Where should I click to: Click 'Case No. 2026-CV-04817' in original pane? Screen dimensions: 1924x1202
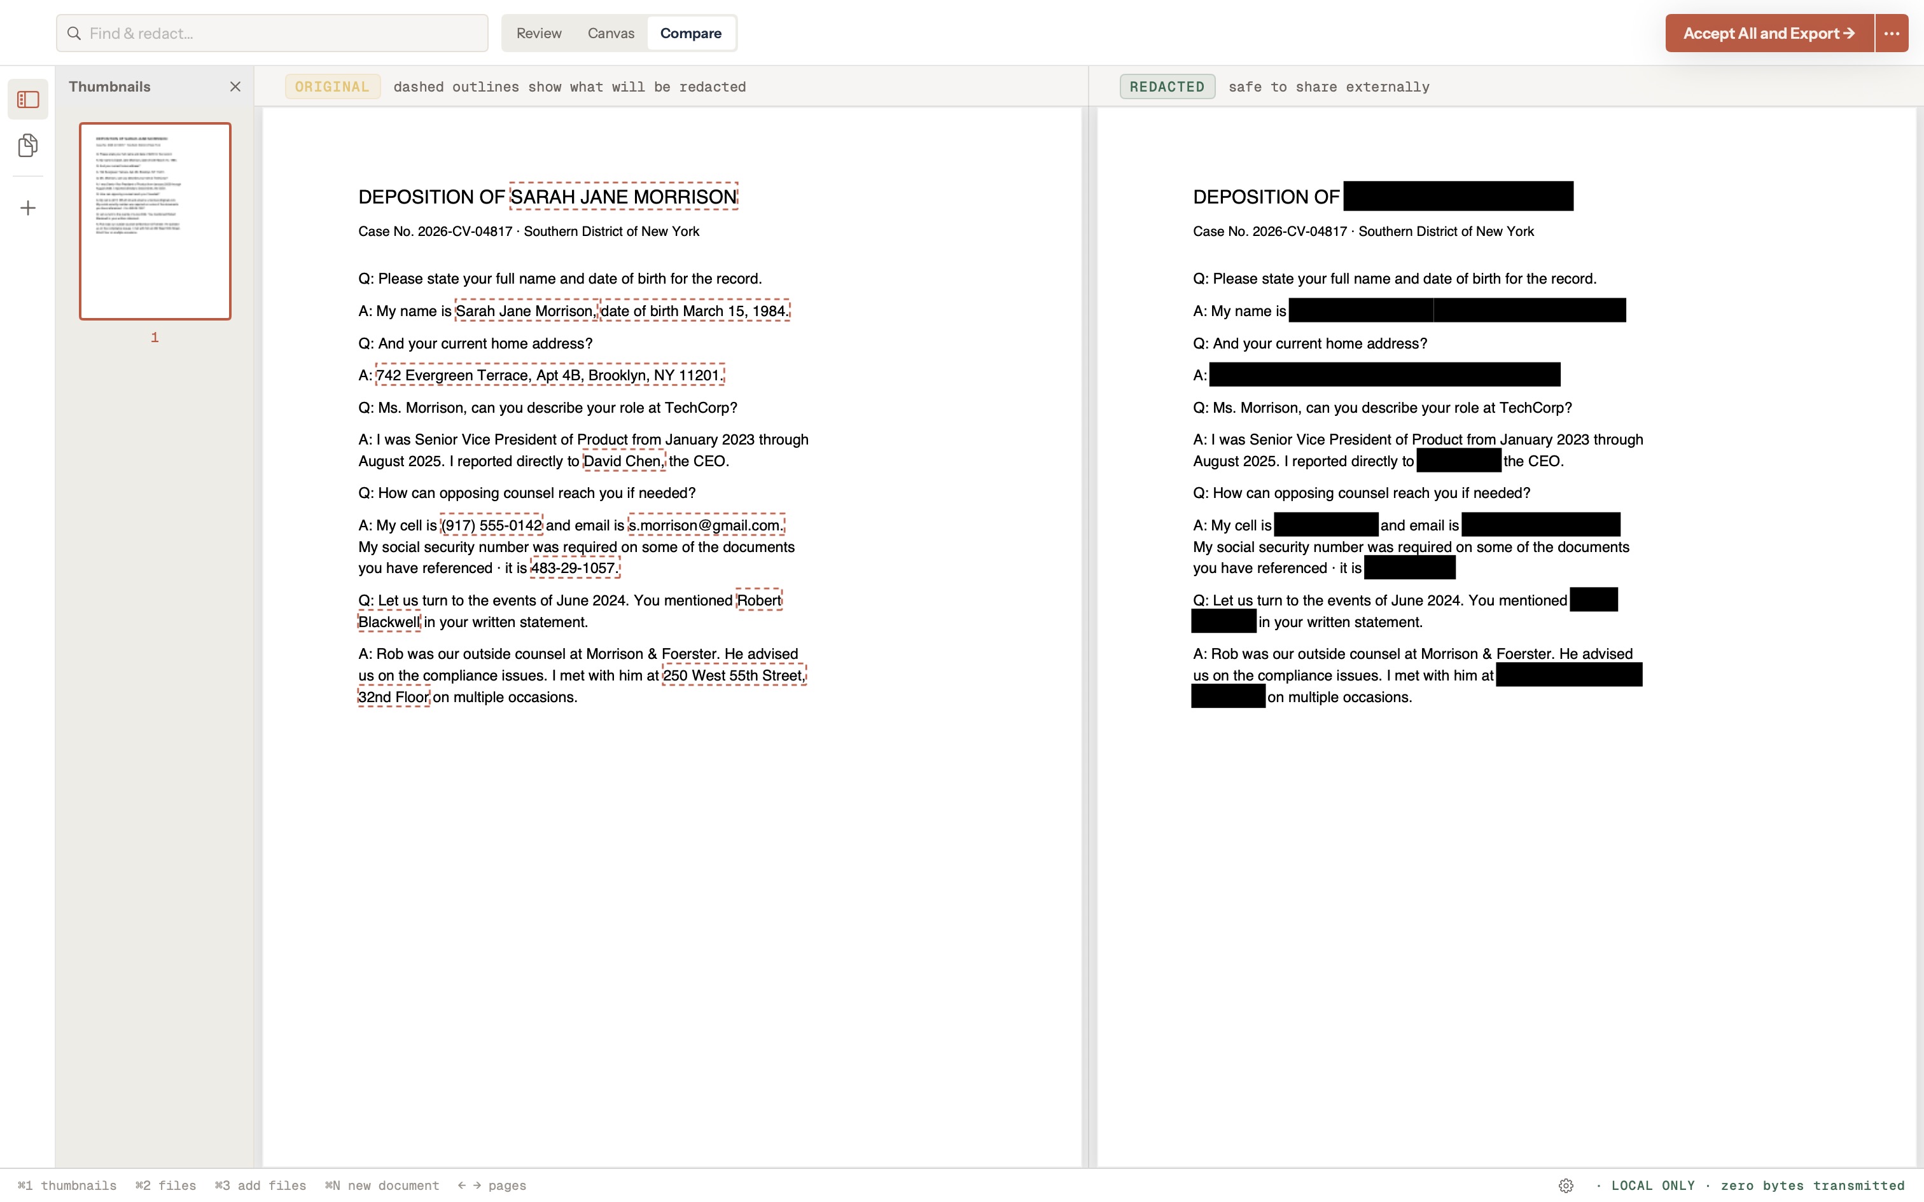click(435, 231)
